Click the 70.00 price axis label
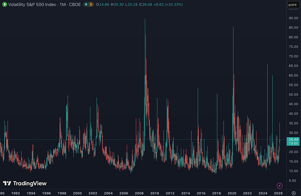The width and height of the screenshot is (301, 196). click(293, 56)
